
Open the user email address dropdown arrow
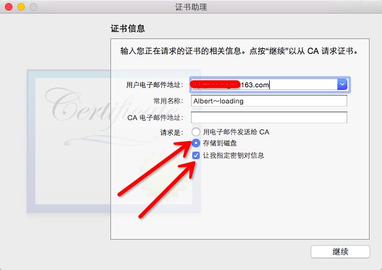coord(342,84)
